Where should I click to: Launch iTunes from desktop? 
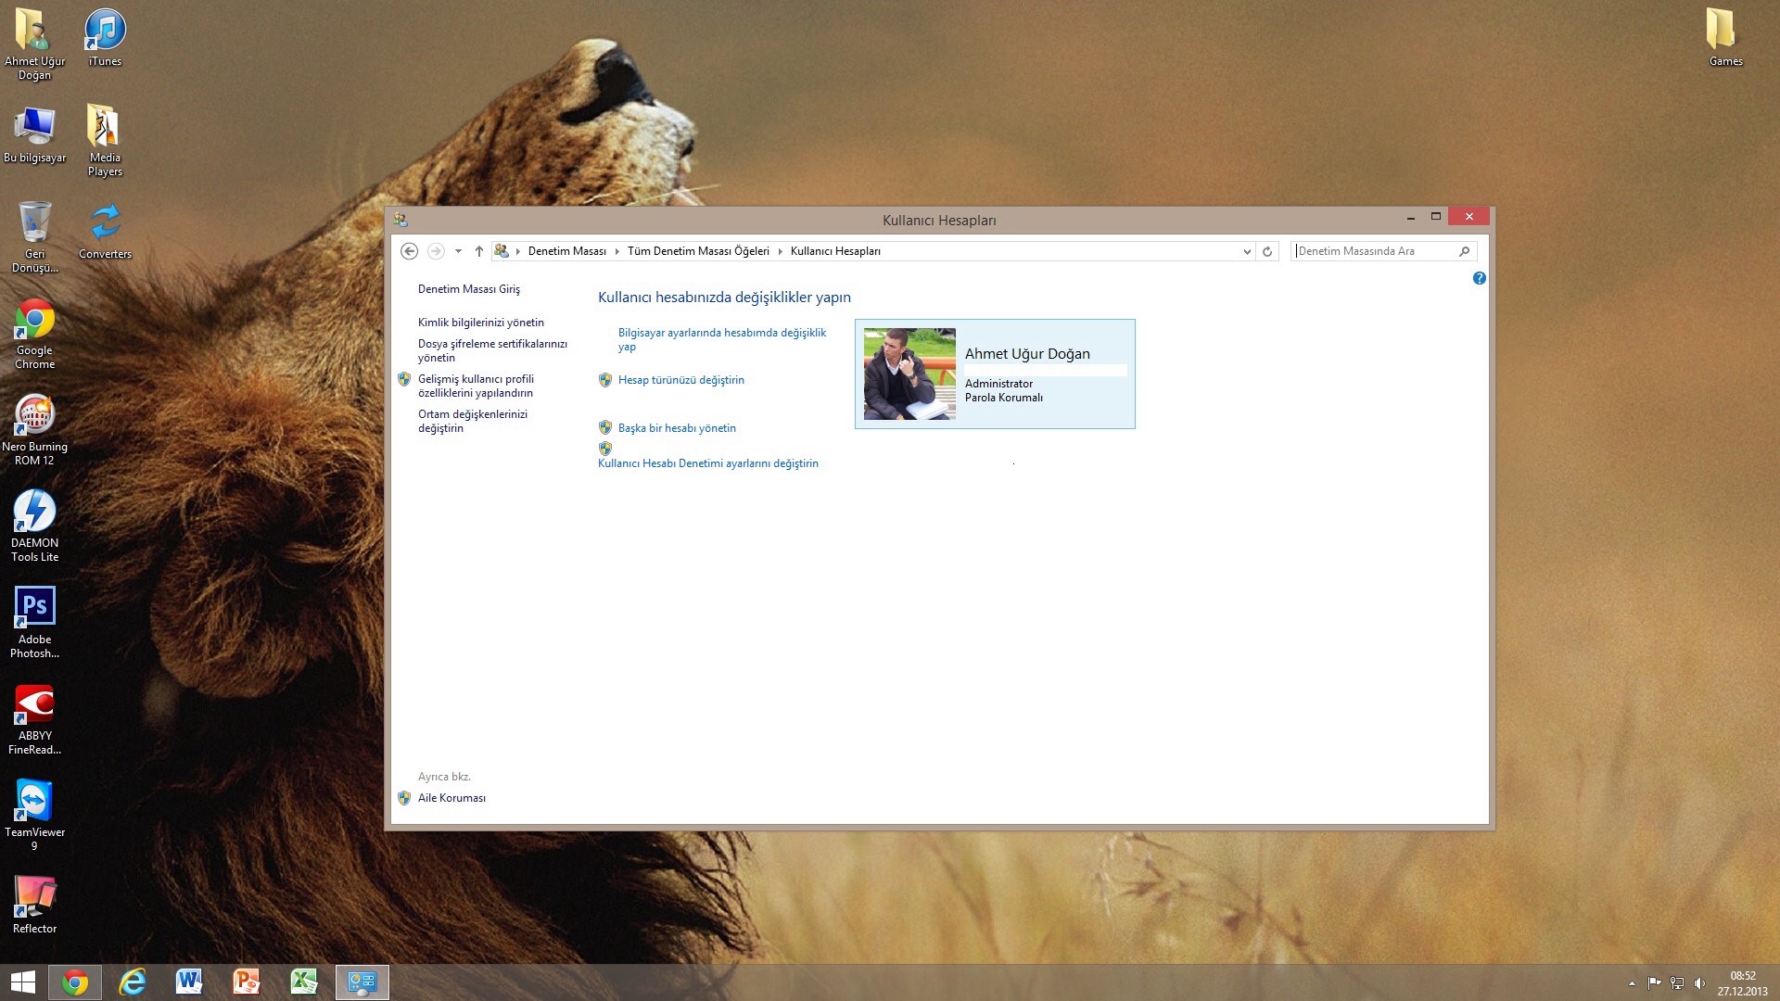click(x=104, y=30)
